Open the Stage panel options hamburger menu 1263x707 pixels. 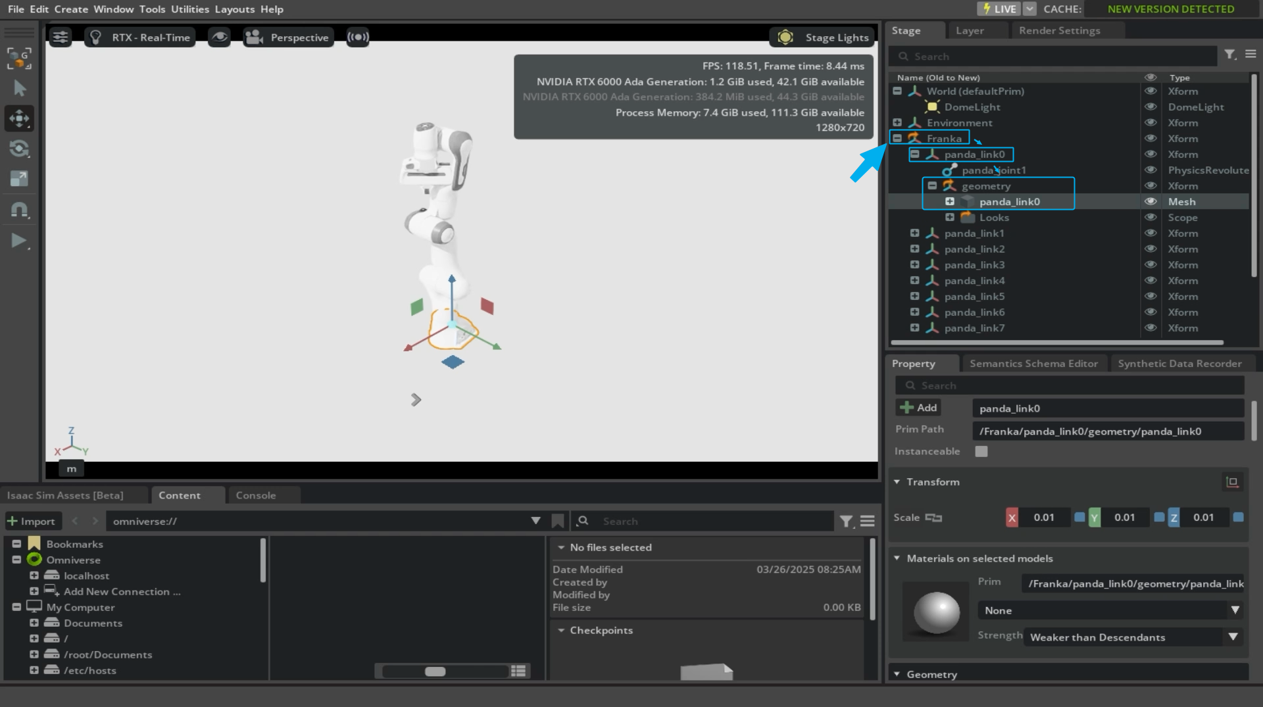[x=1251, y=55]
